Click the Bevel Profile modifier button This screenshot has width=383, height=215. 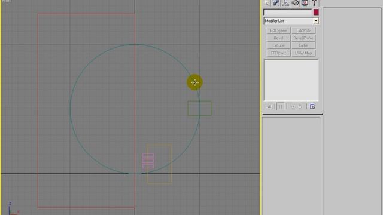pos(303,38)
